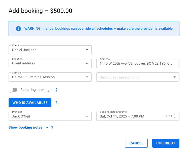The image size is (188, 156).
Task: Click the Show booking notes link
Action: (25, 128)
